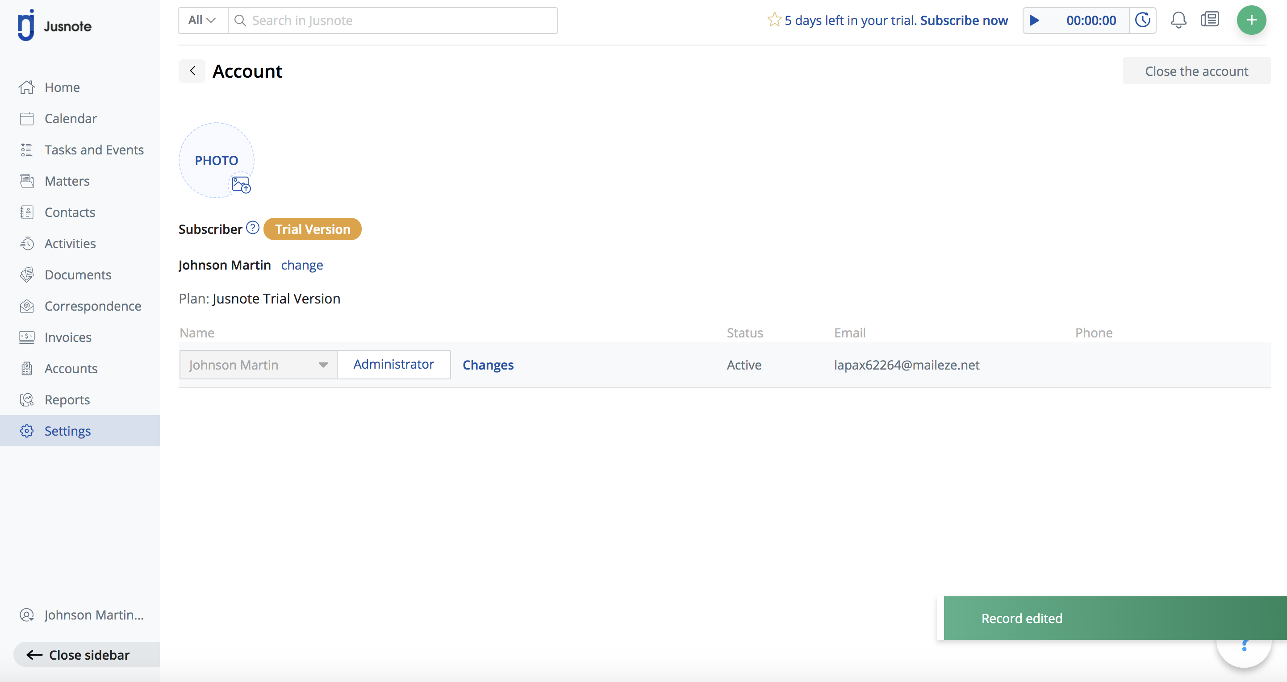This screenshot has height=682, width=1287.
Task: Dismiss the Record edited notification
Action: [x=1115, y=618]
